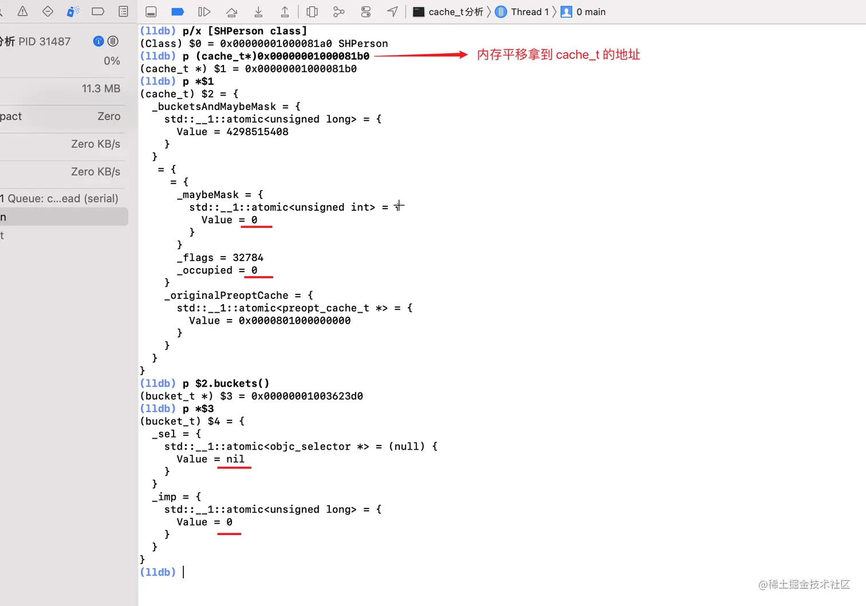
Task: Select the CPU gauge showing 0%
Action: [x=62, y=61]
